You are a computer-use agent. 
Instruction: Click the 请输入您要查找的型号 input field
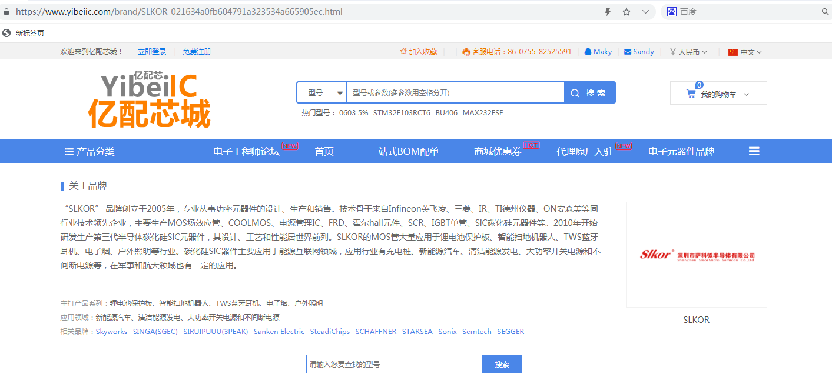click(394, 364)
